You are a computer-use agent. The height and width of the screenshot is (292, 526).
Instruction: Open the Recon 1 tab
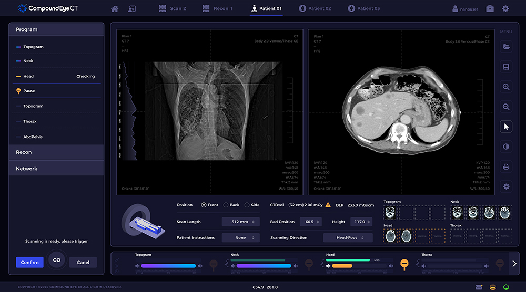(218, 9)
